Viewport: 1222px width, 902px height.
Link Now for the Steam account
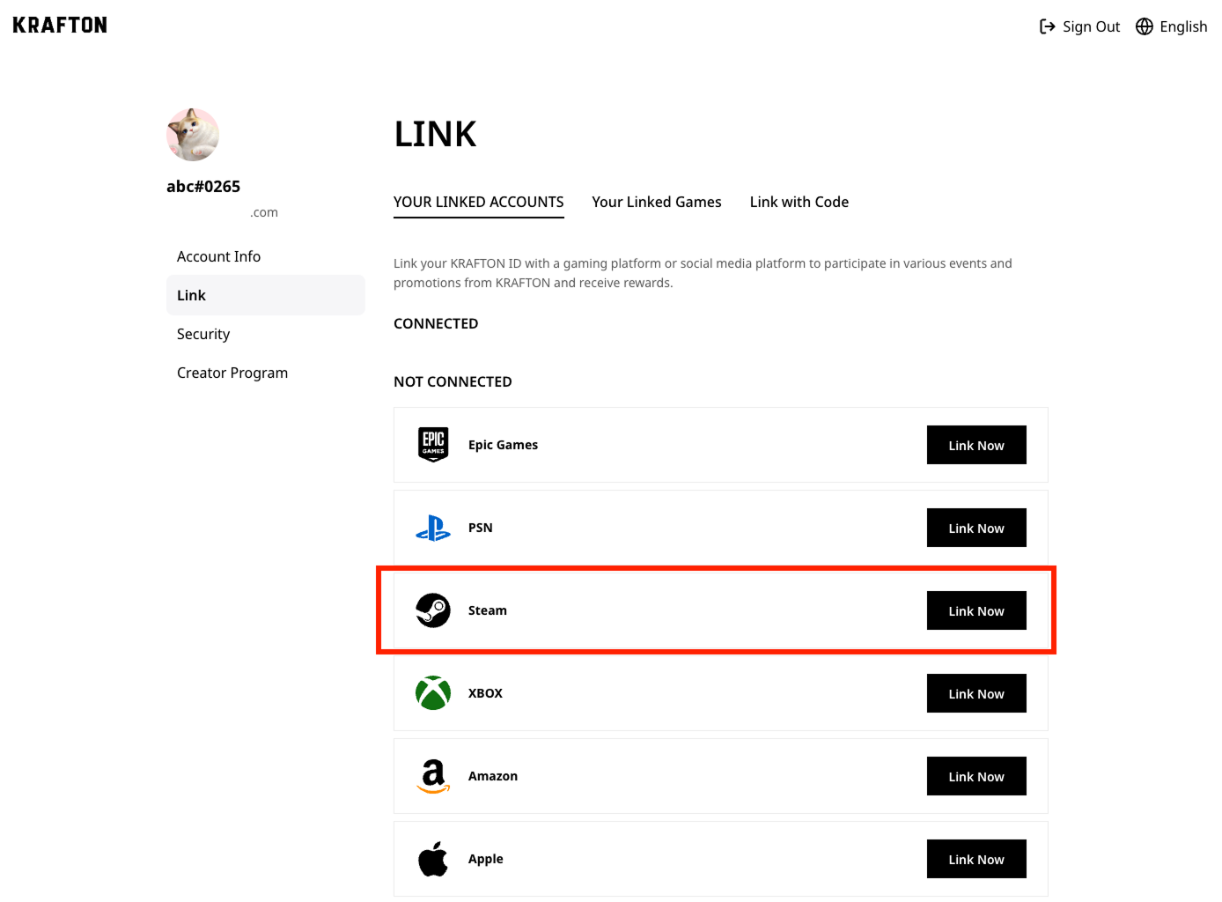click(x=976, y=610)
